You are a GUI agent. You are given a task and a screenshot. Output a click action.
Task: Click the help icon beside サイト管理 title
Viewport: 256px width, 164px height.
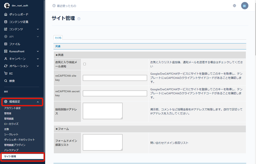pos(79,19)
